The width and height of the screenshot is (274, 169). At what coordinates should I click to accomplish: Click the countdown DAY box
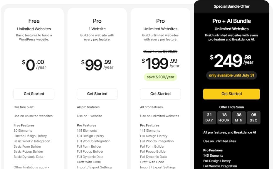209,117
